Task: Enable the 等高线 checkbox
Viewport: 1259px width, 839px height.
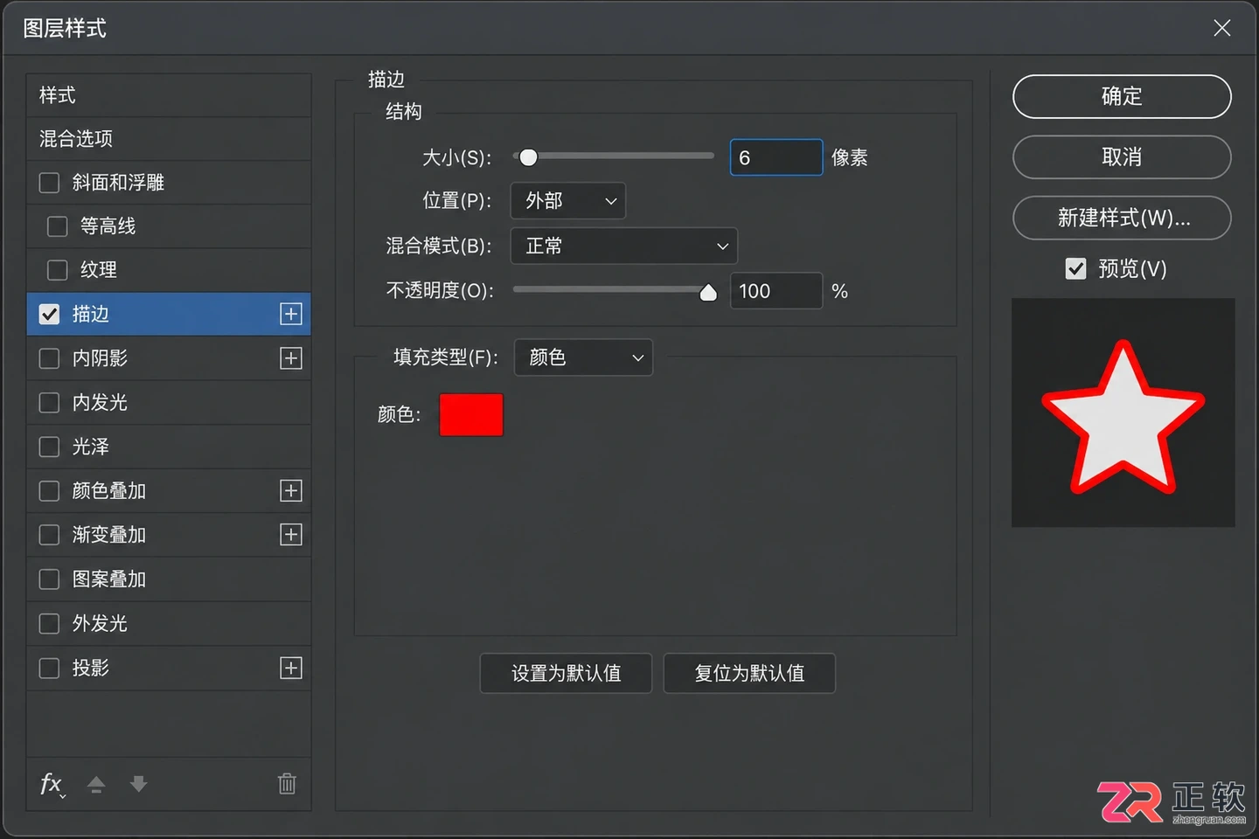Action: [57, 226]
